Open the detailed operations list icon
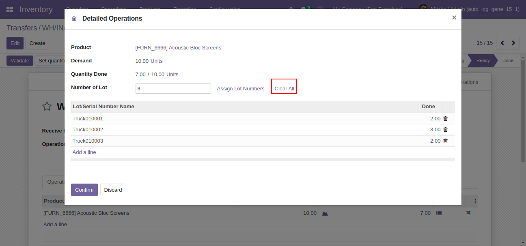Screen dimensions: 526x246 click(x=439, y=213)
